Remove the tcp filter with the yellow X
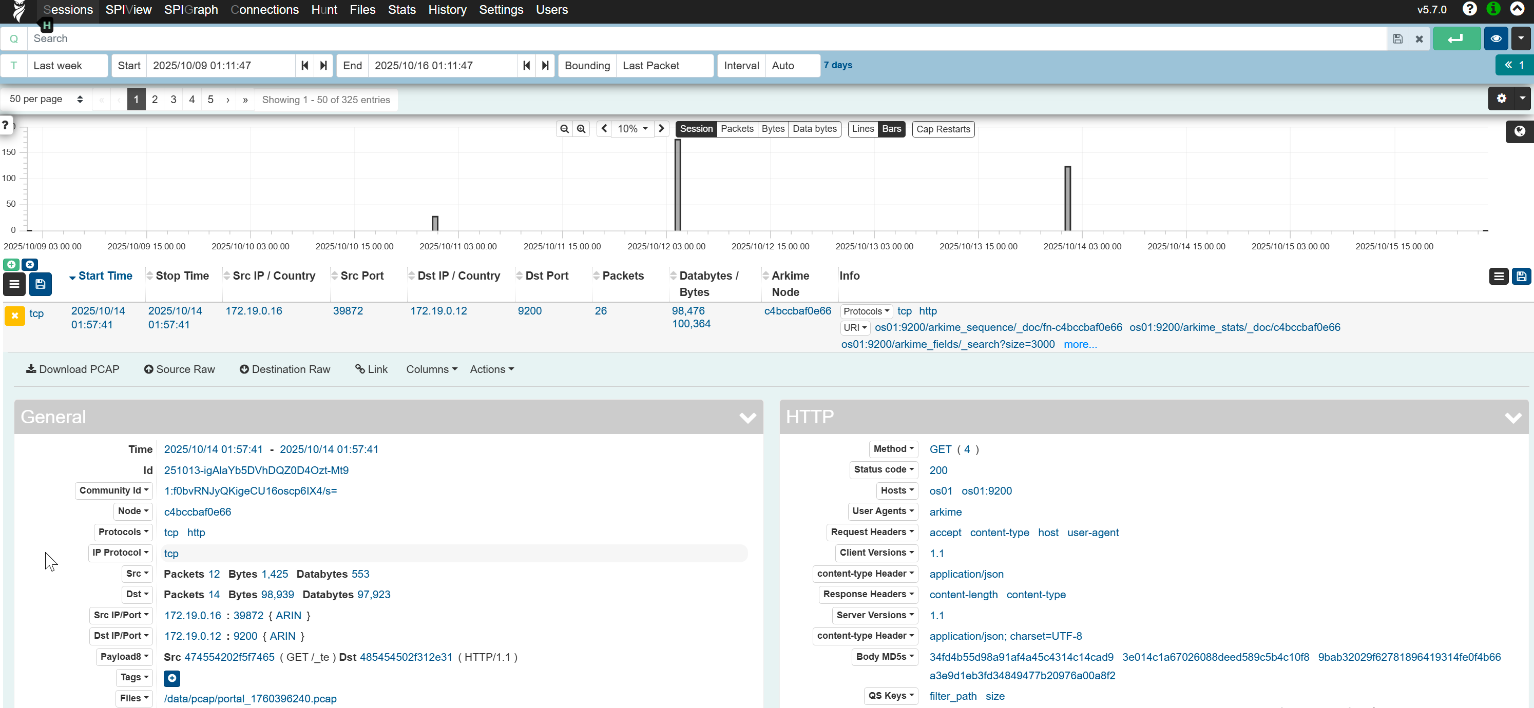1534x708 pixels. (x=14, y=316)
